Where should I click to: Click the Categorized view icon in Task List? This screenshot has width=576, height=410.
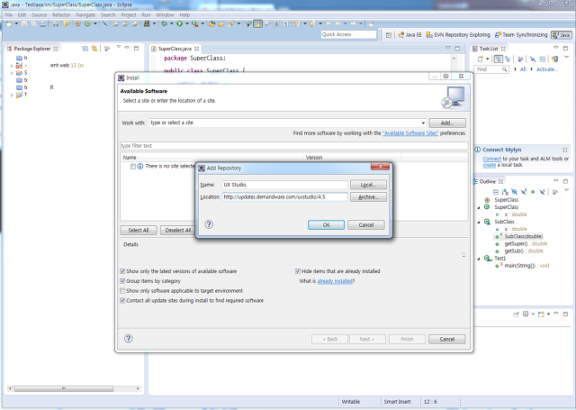[499, 59]
